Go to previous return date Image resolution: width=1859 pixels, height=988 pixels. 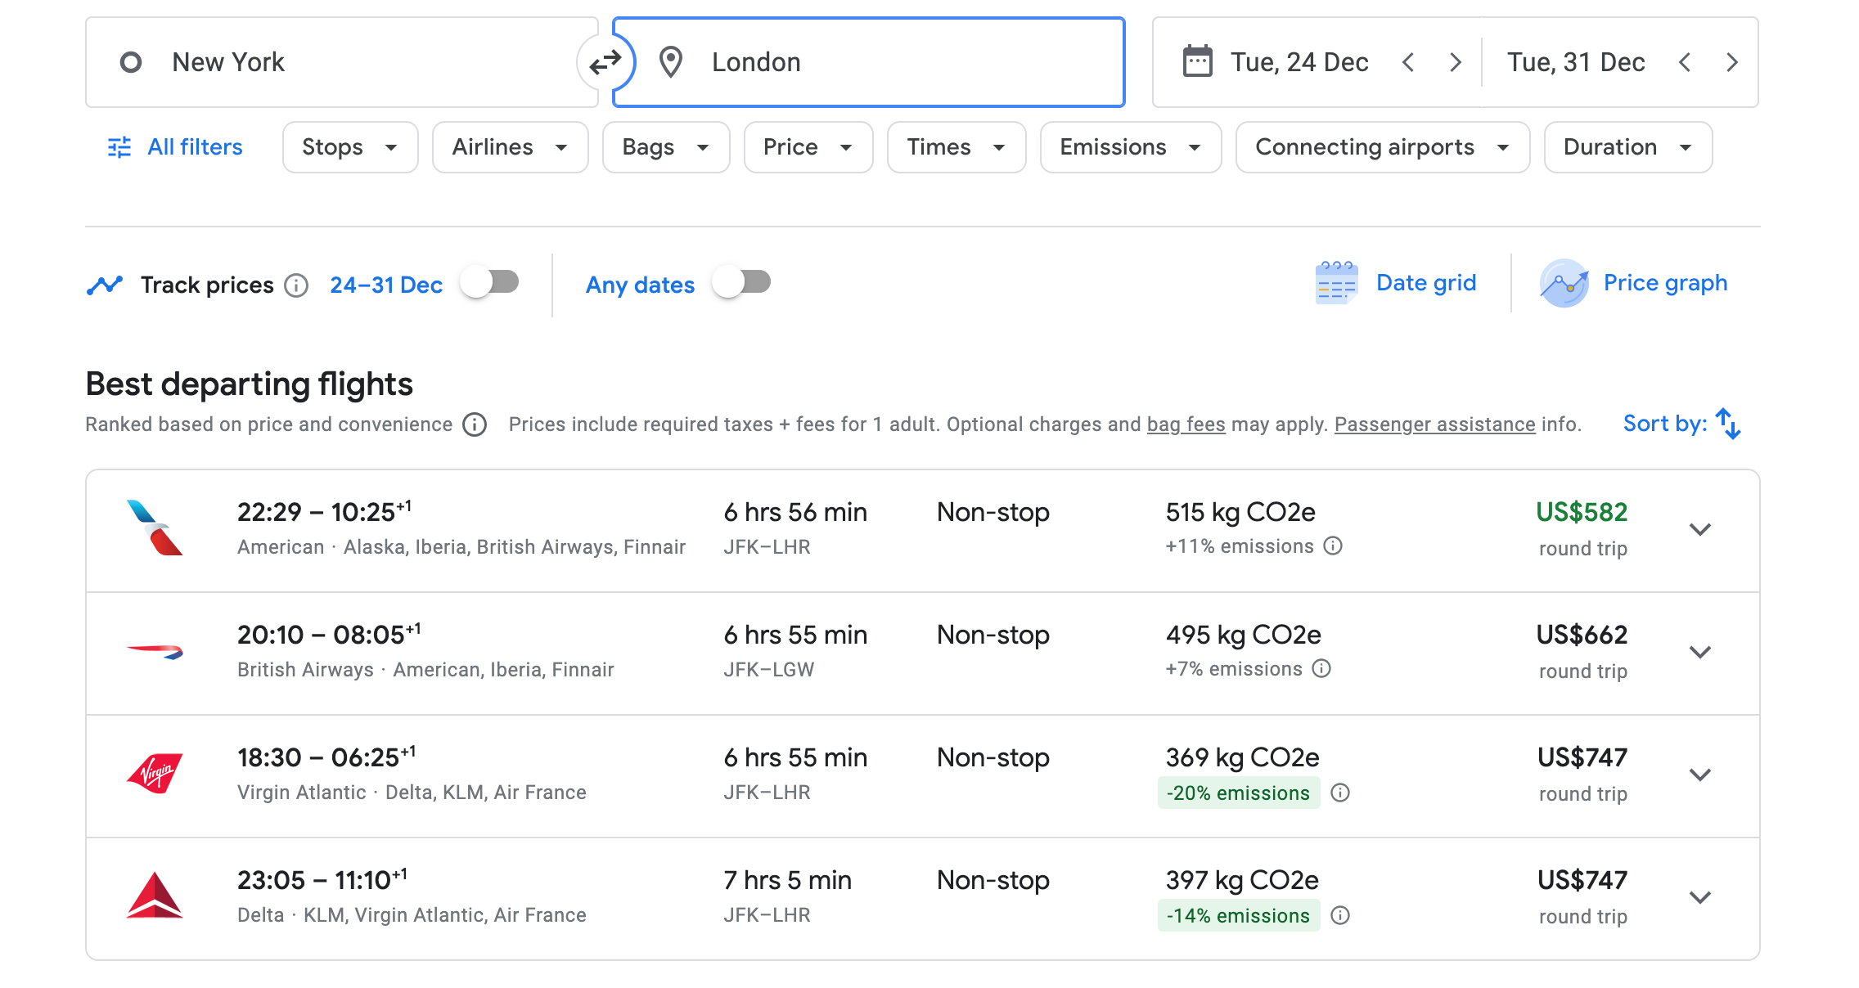click(1685, 62)
